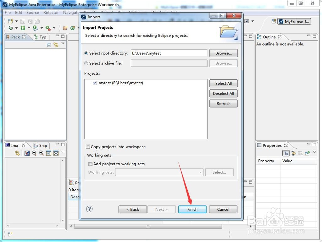The height and width of the screenshot is (242, 322).
Task: Click the New Java Package toolbar icon
Action: 65,28
